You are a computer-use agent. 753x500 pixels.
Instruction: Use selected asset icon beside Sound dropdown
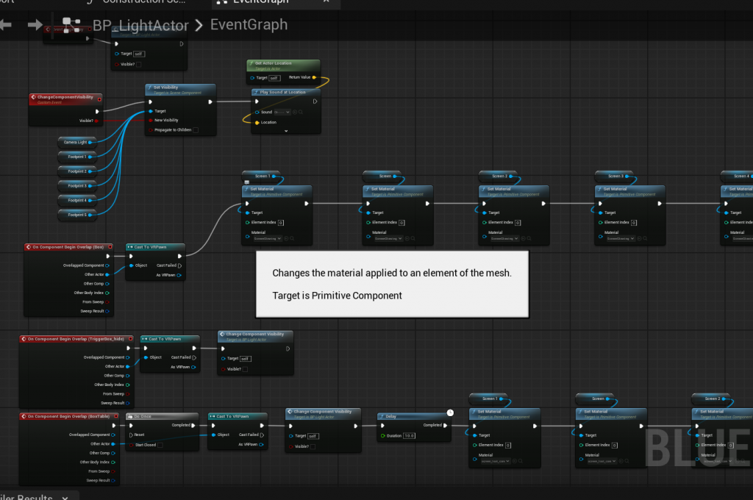pos(295,112)
